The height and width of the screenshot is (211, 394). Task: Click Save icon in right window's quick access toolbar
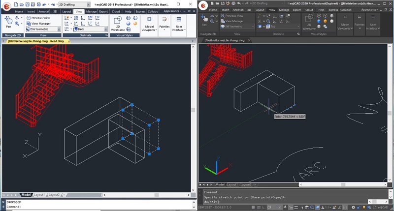[223, 3]
